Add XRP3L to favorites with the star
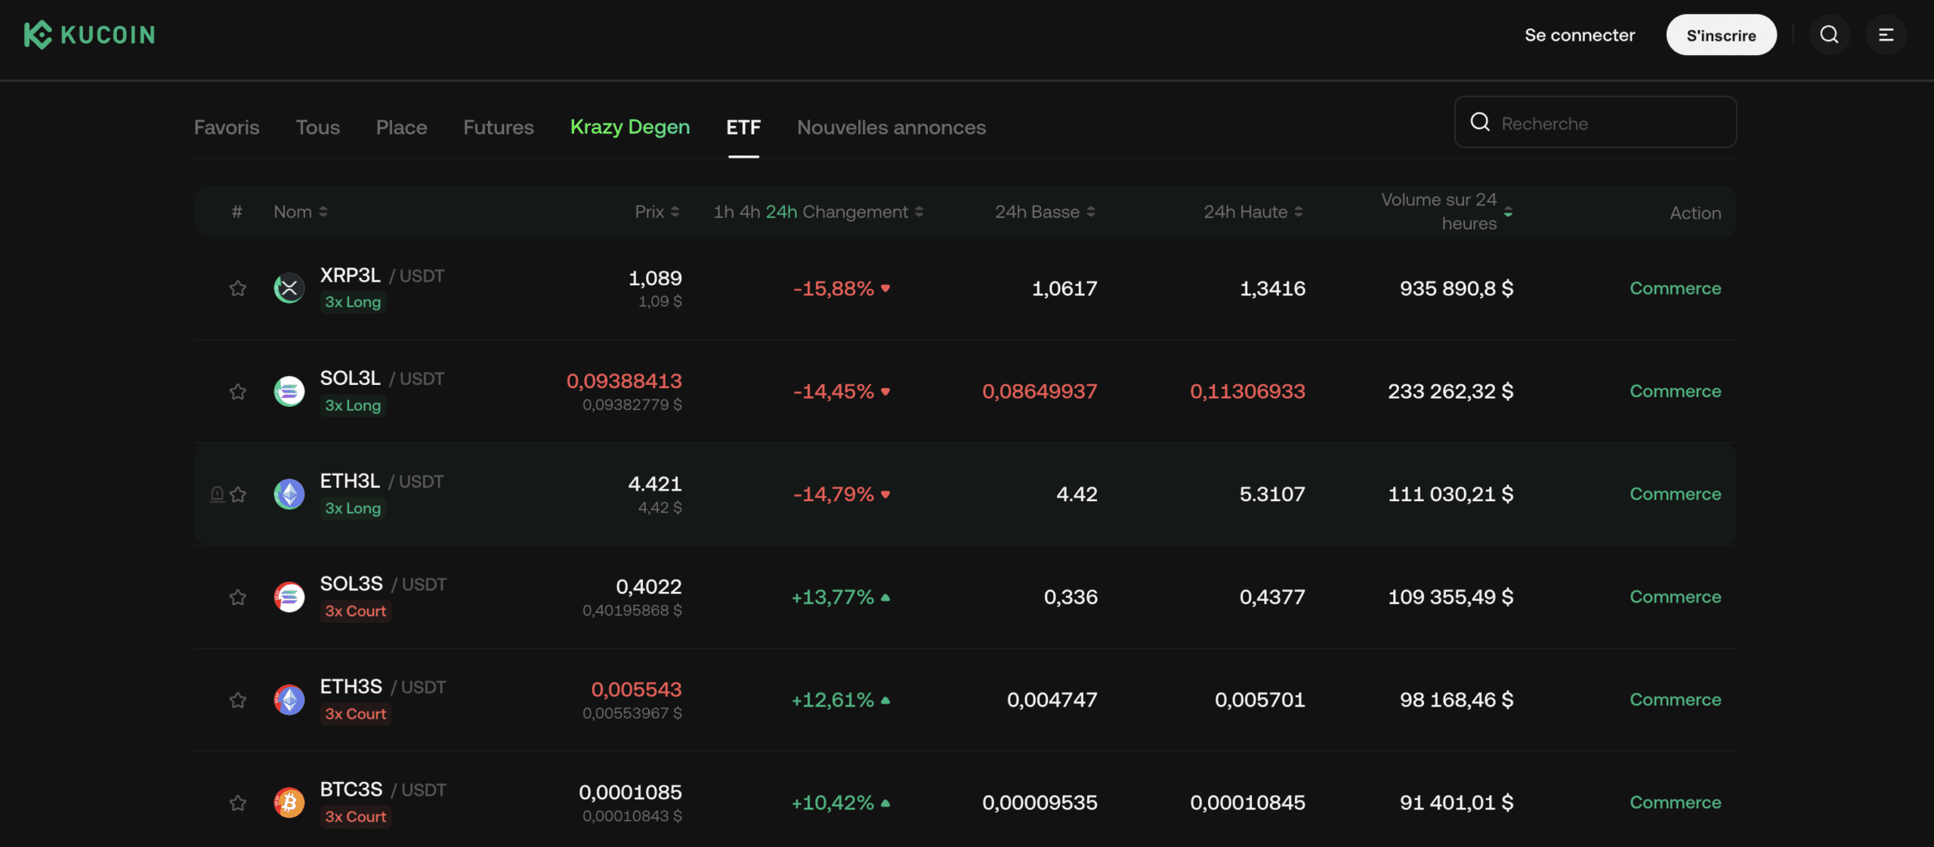This screenshot has height=847, width=1934. click(238, 288)
